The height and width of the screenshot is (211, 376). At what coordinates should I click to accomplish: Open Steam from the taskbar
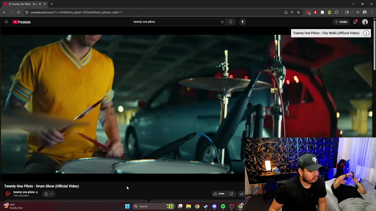click(x=206, y=206)
